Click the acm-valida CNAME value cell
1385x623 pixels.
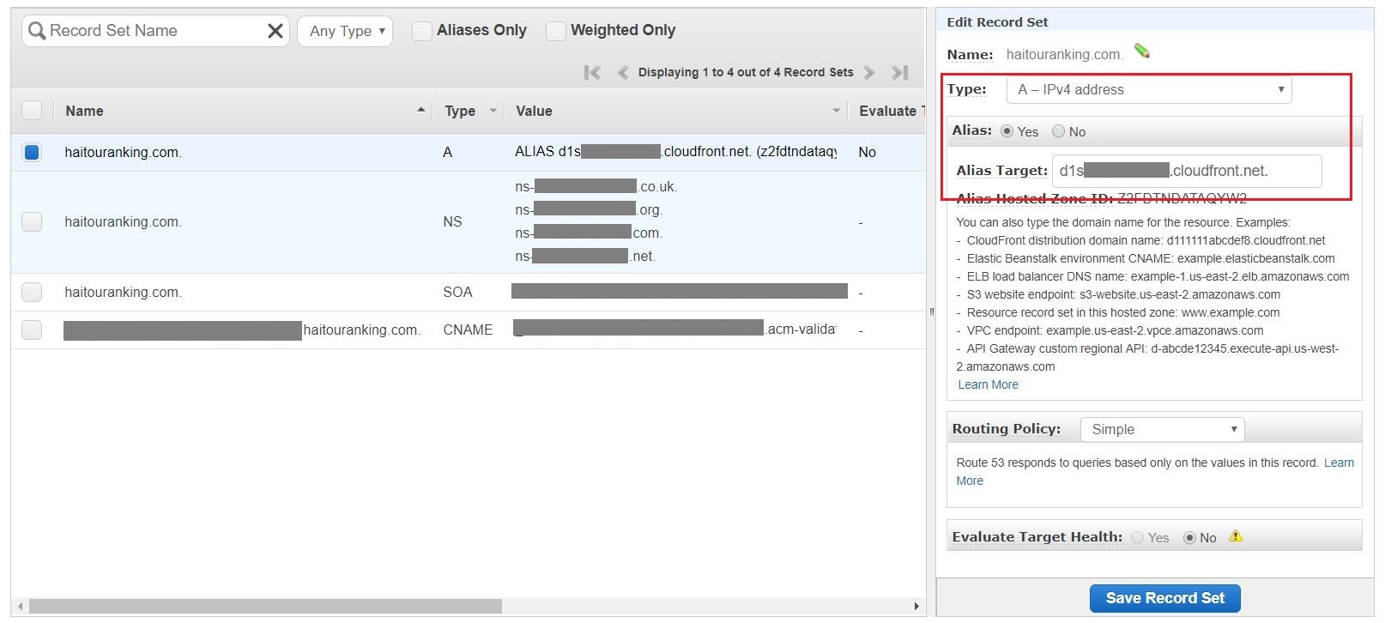tap(674, 329)
